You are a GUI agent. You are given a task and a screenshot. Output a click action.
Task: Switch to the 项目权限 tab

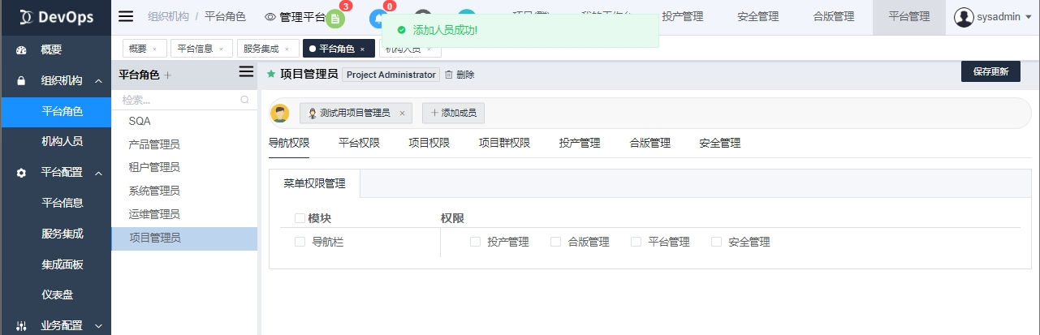pos(429,143)
